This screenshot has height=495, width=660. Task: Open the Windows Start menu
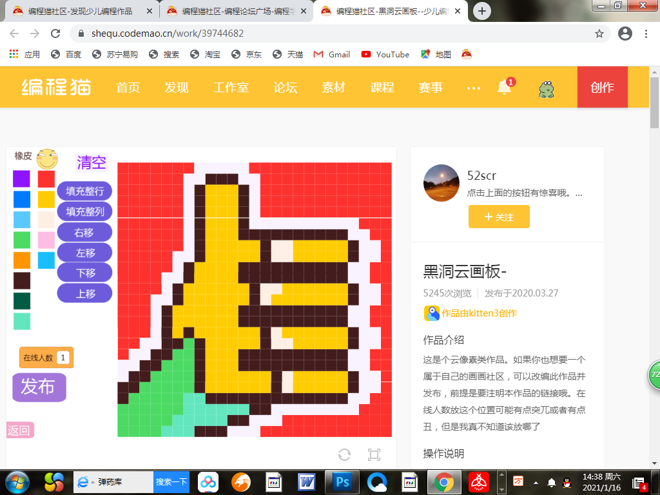coord(17,482)
